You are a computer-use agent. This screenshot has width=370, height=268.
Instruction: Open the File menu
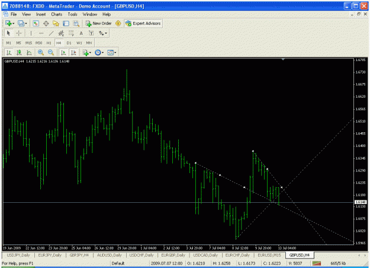coord(14,14)
